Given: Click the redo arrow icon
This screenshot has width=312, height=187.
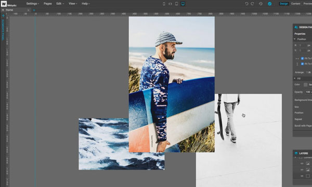Looking at the screenshot, I should pos(252,4).
